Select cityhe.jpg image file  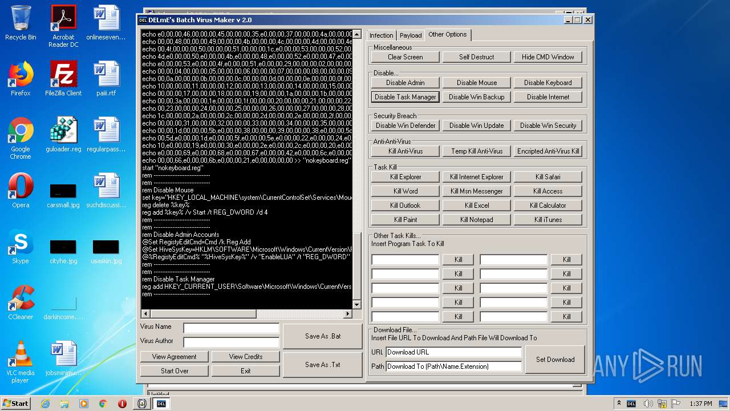63,251
